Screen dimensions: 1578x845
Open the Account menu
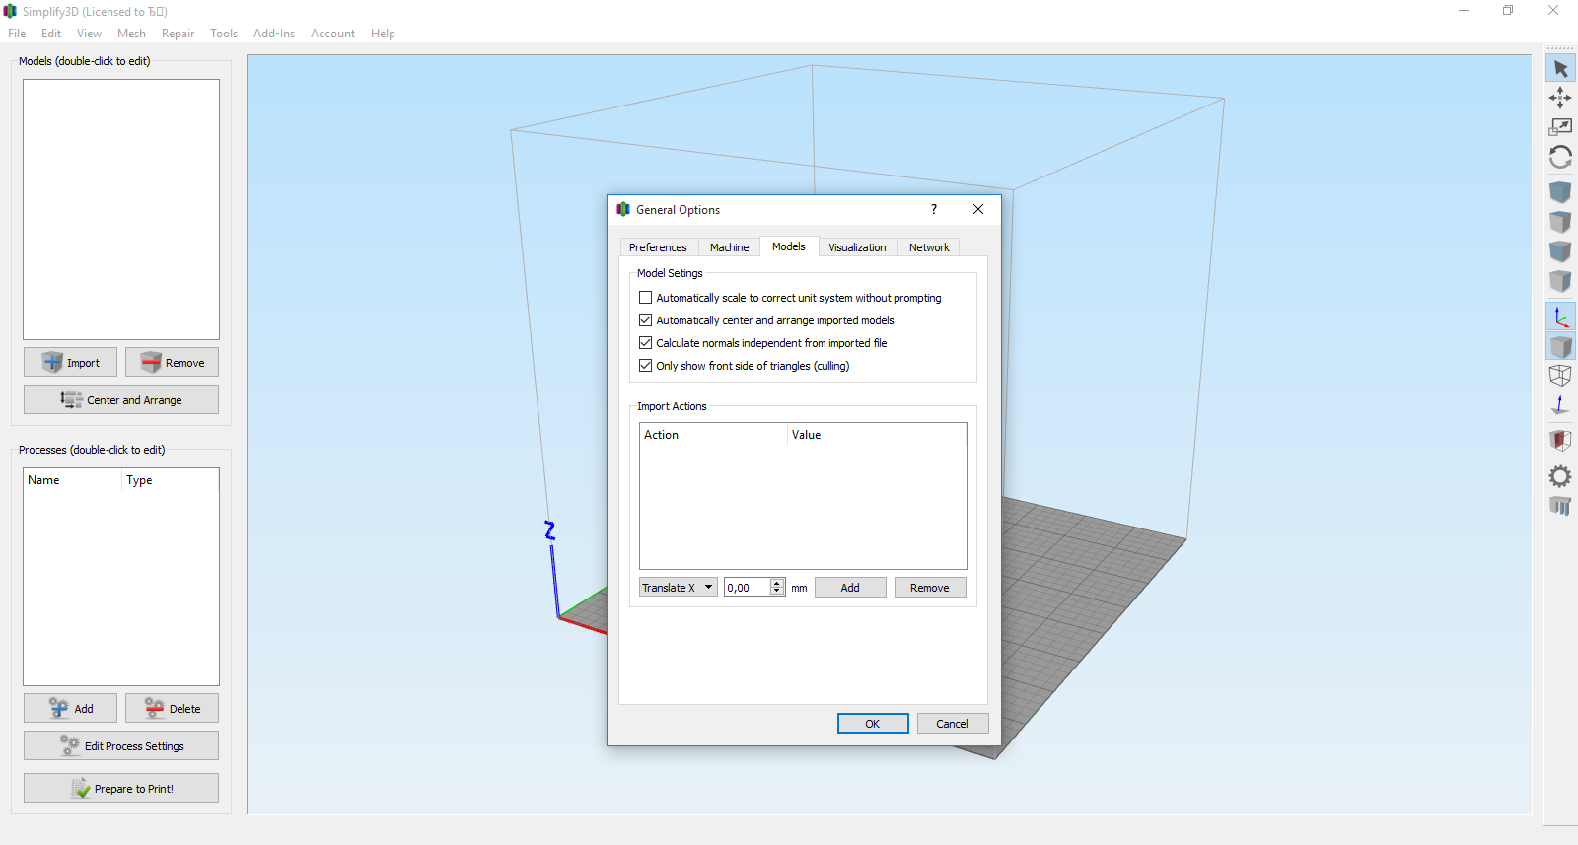click(332, 34)
